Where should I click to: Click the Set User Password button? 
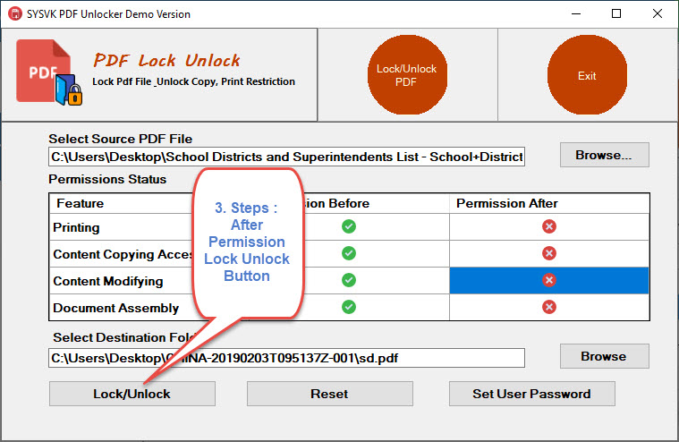(531, 394)
